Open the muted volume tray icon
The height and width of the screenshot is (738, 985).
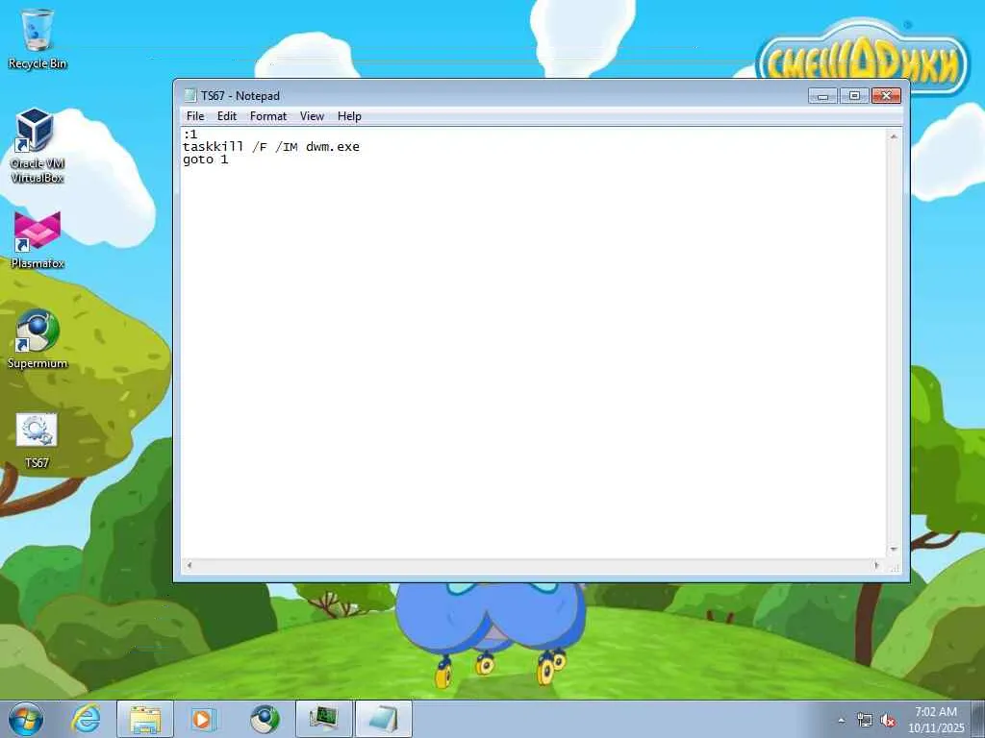888,721
